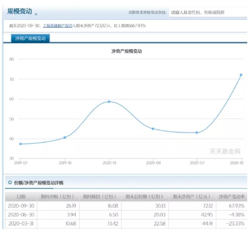251x231 pixels.
Task: Click the 42.95 net asset value
Action: coord(207,215)
